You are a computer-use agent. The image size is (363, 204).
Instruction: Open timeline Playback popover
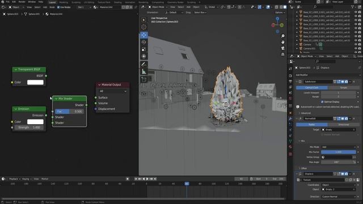point(15,179)
